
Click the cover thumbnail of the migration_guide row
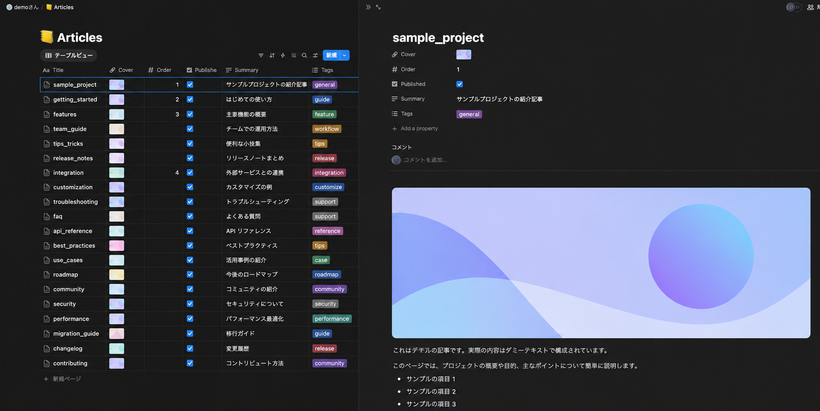pos(117,334)
